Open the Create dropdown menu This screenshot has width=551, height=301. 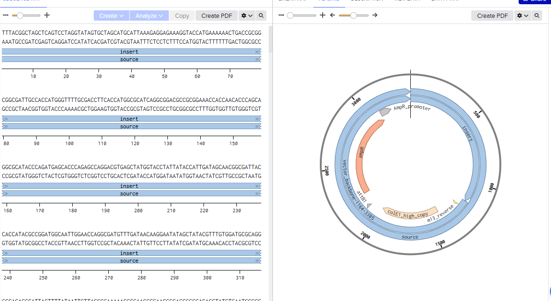point(112,15)
